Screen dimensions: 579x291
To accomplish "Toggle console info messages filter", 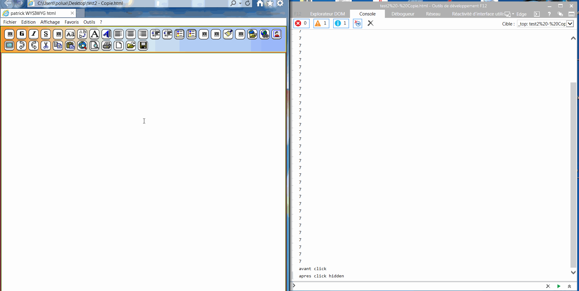I will pyautogui.click(x=341, y=23).
